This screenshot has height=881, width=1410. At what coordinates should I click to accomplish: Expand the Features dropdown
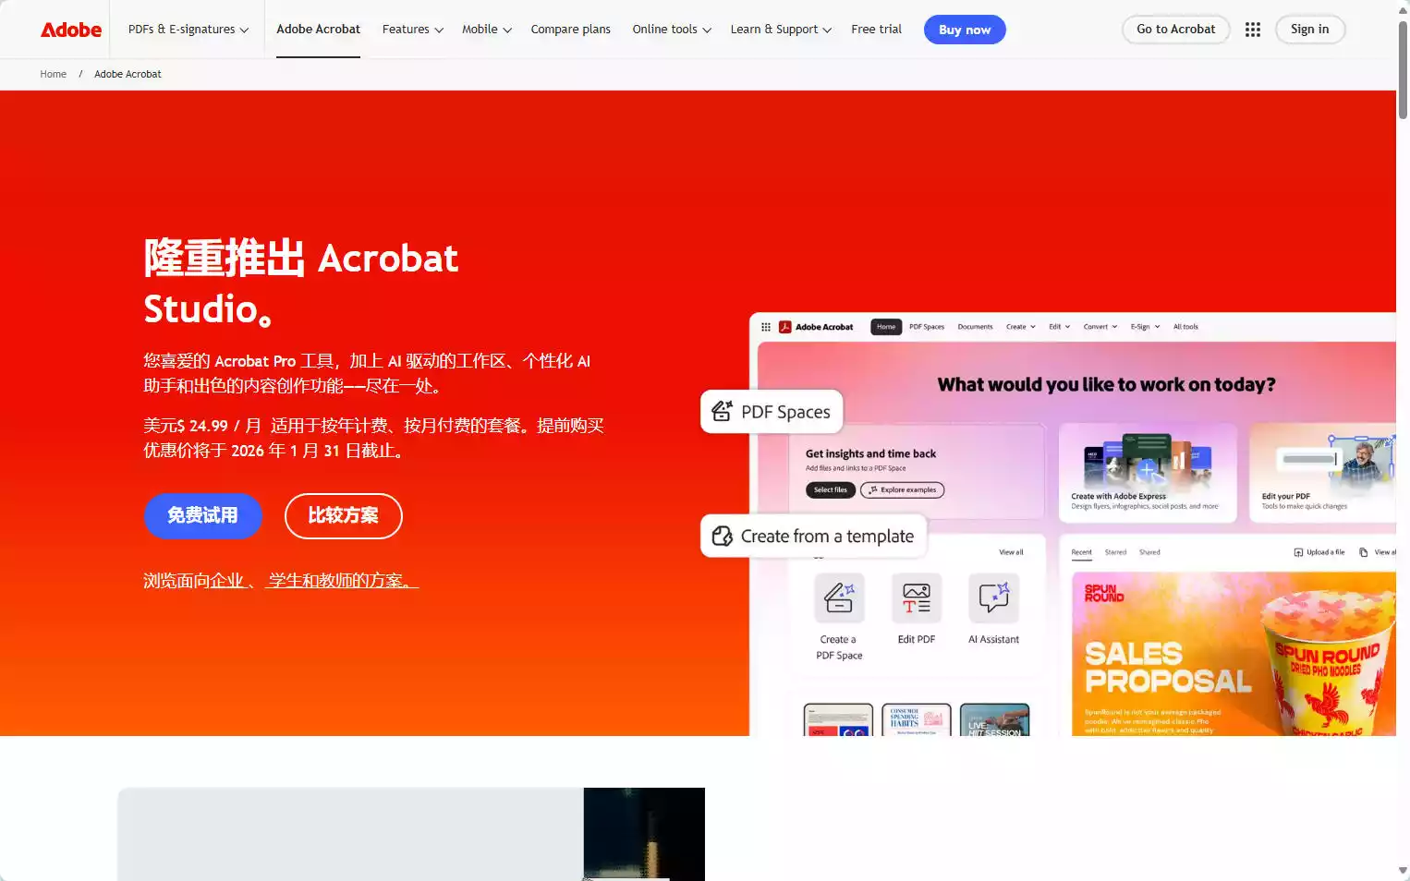[413, 30]
